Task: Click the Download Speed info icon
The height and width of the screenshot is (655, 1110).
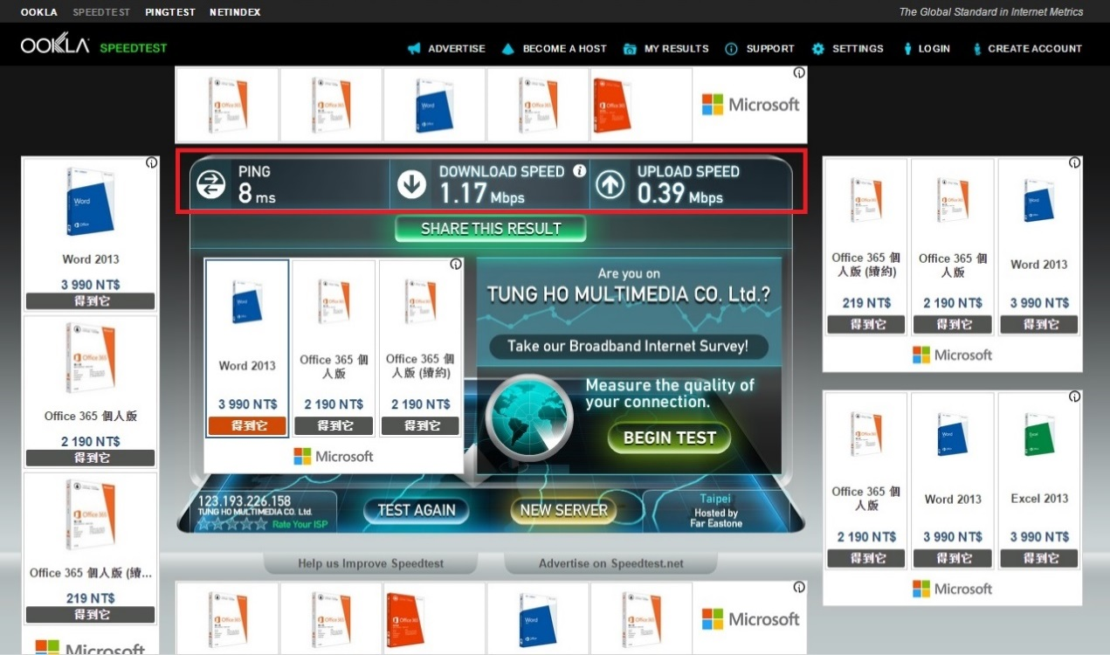Action: [x=579, y=171]
